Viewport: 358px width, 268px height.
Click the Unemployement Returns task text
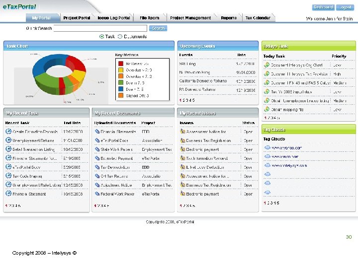pyautogui.click(x=33, y=140)
